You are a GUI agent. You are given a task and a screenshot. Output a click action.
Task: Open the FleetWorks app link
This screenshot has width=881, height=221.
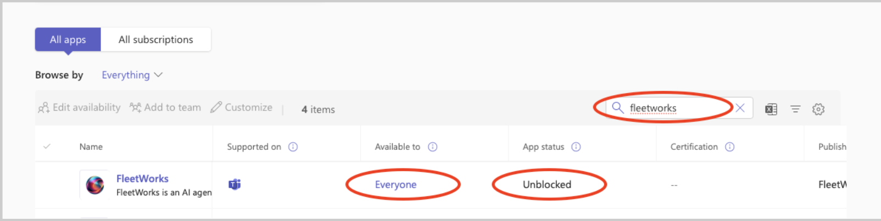142,178
